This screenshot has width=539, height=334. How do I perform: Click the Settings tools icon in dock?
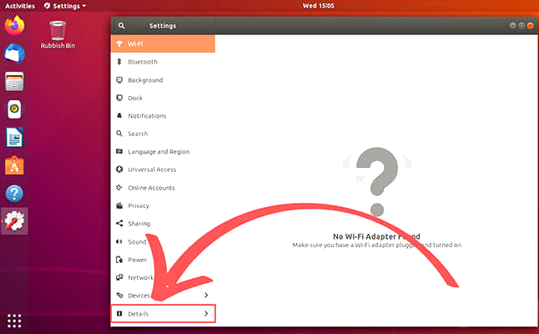point(14,220)
